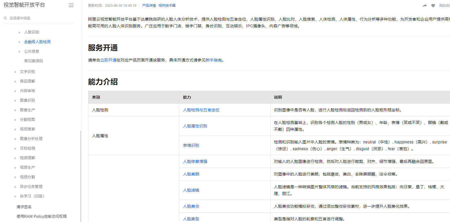Expand the 分割抠图 tree arrow

pos(15,120)
